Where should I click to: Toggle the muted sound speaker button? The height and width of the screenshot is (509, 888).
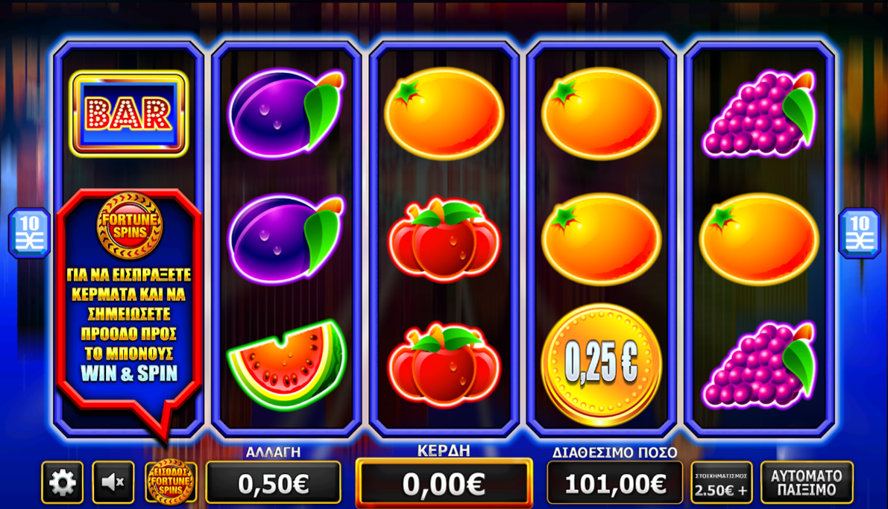113,482
